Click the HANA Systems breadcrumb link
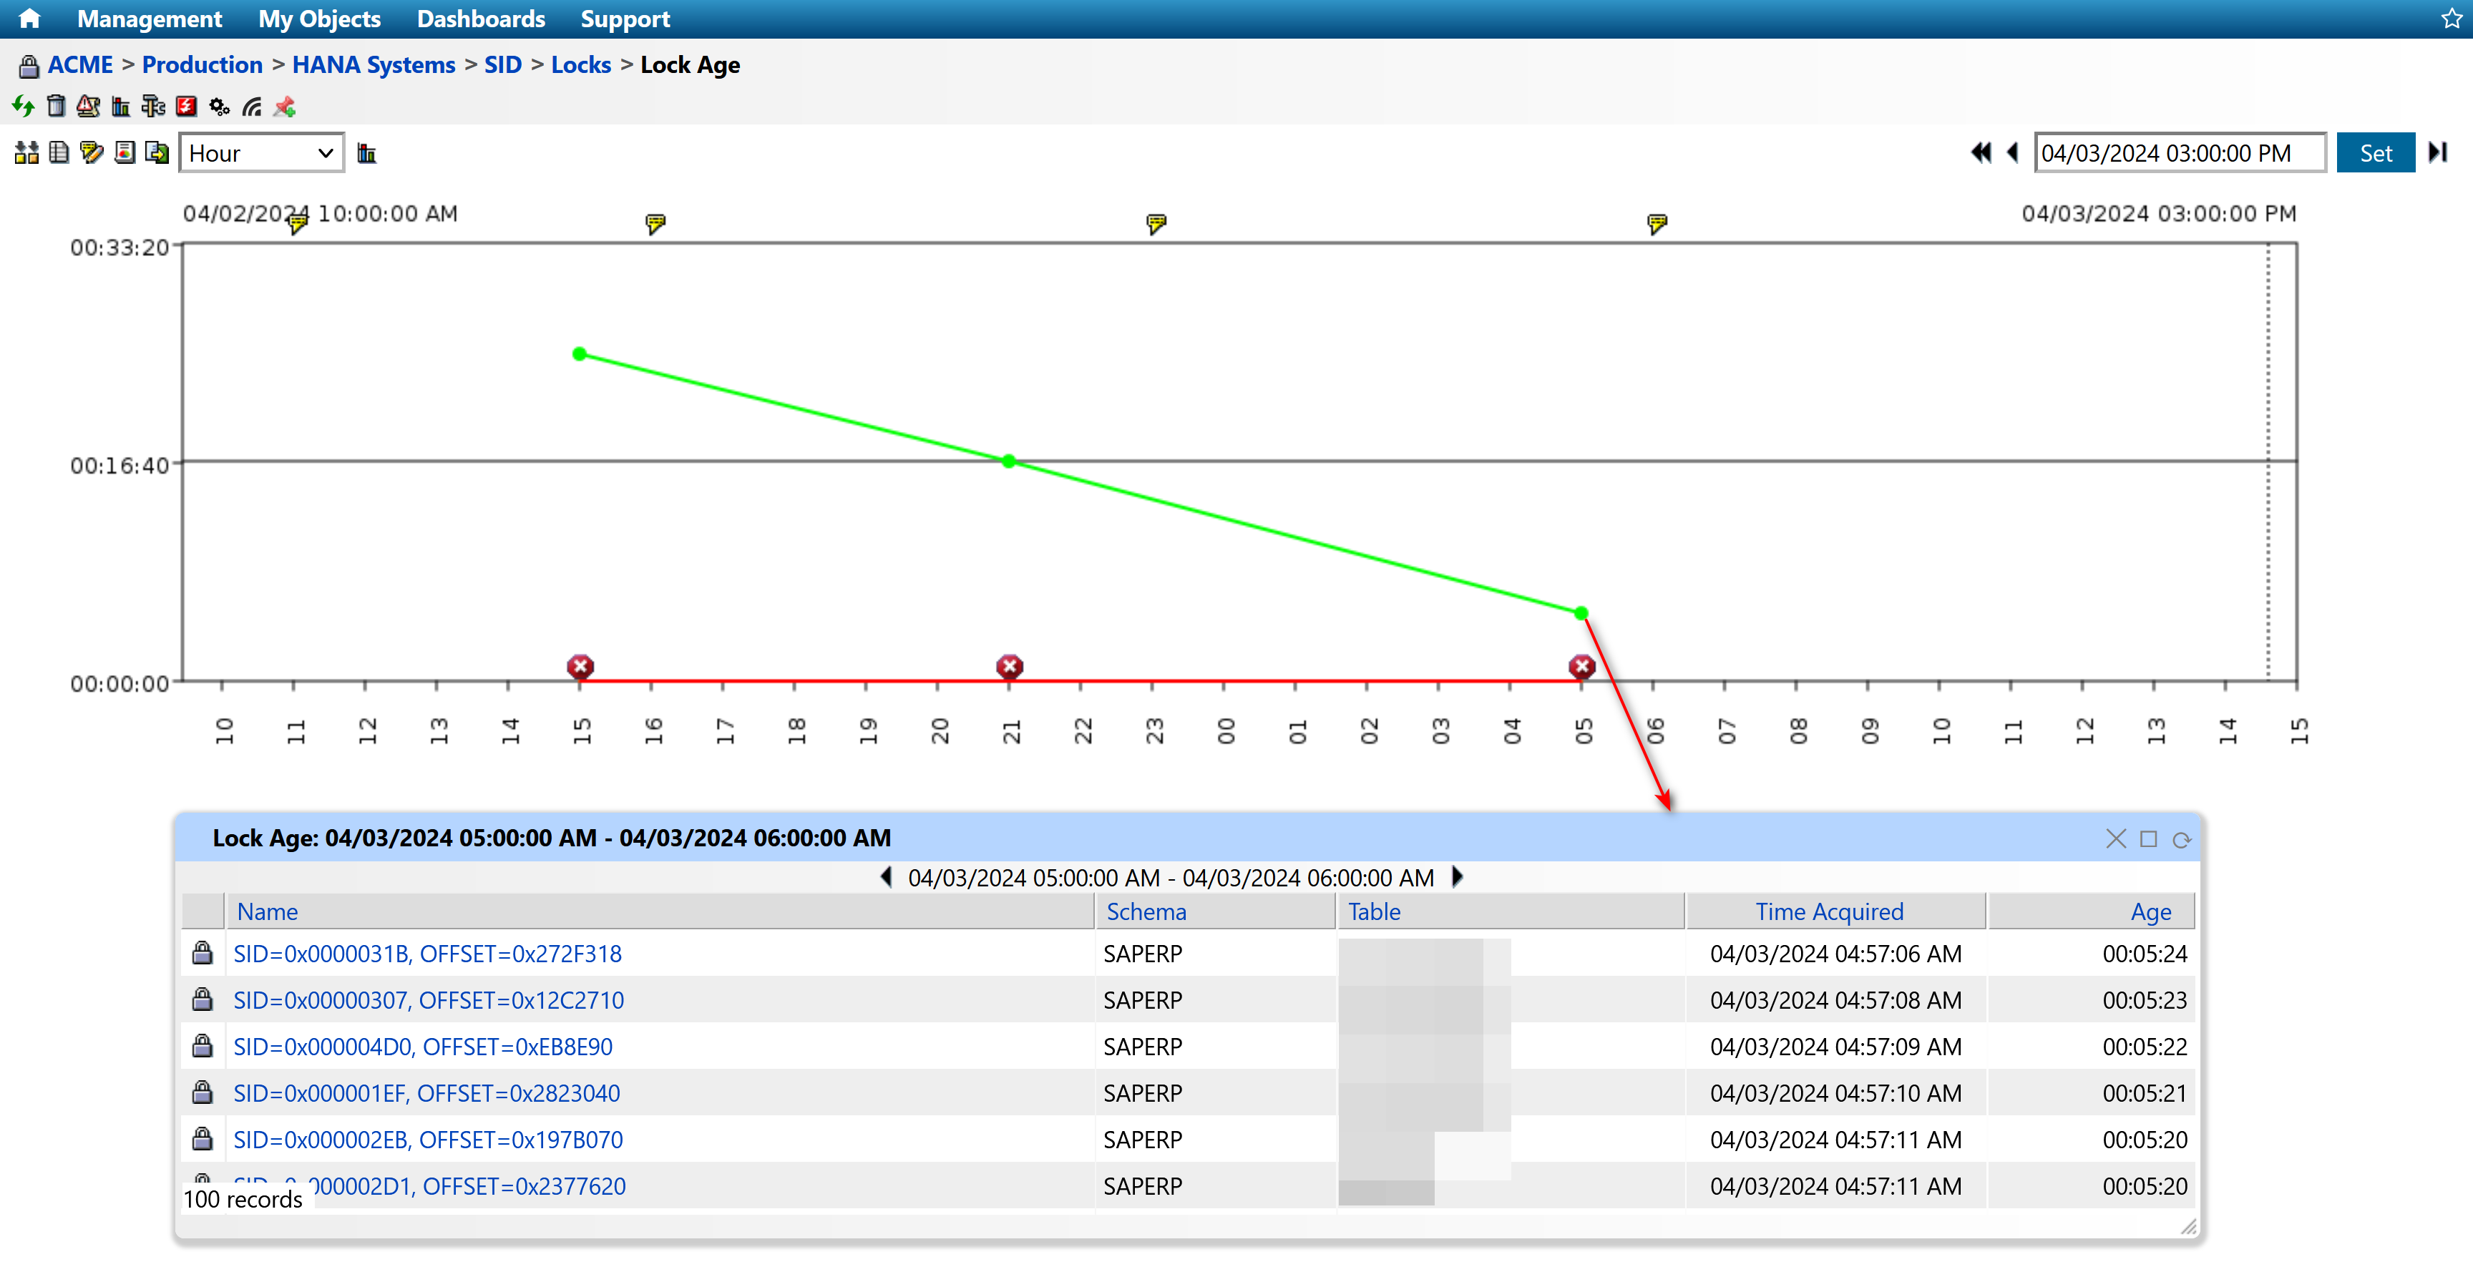This screenshot has width=2473, height=1277. click(x=374, y=64)
